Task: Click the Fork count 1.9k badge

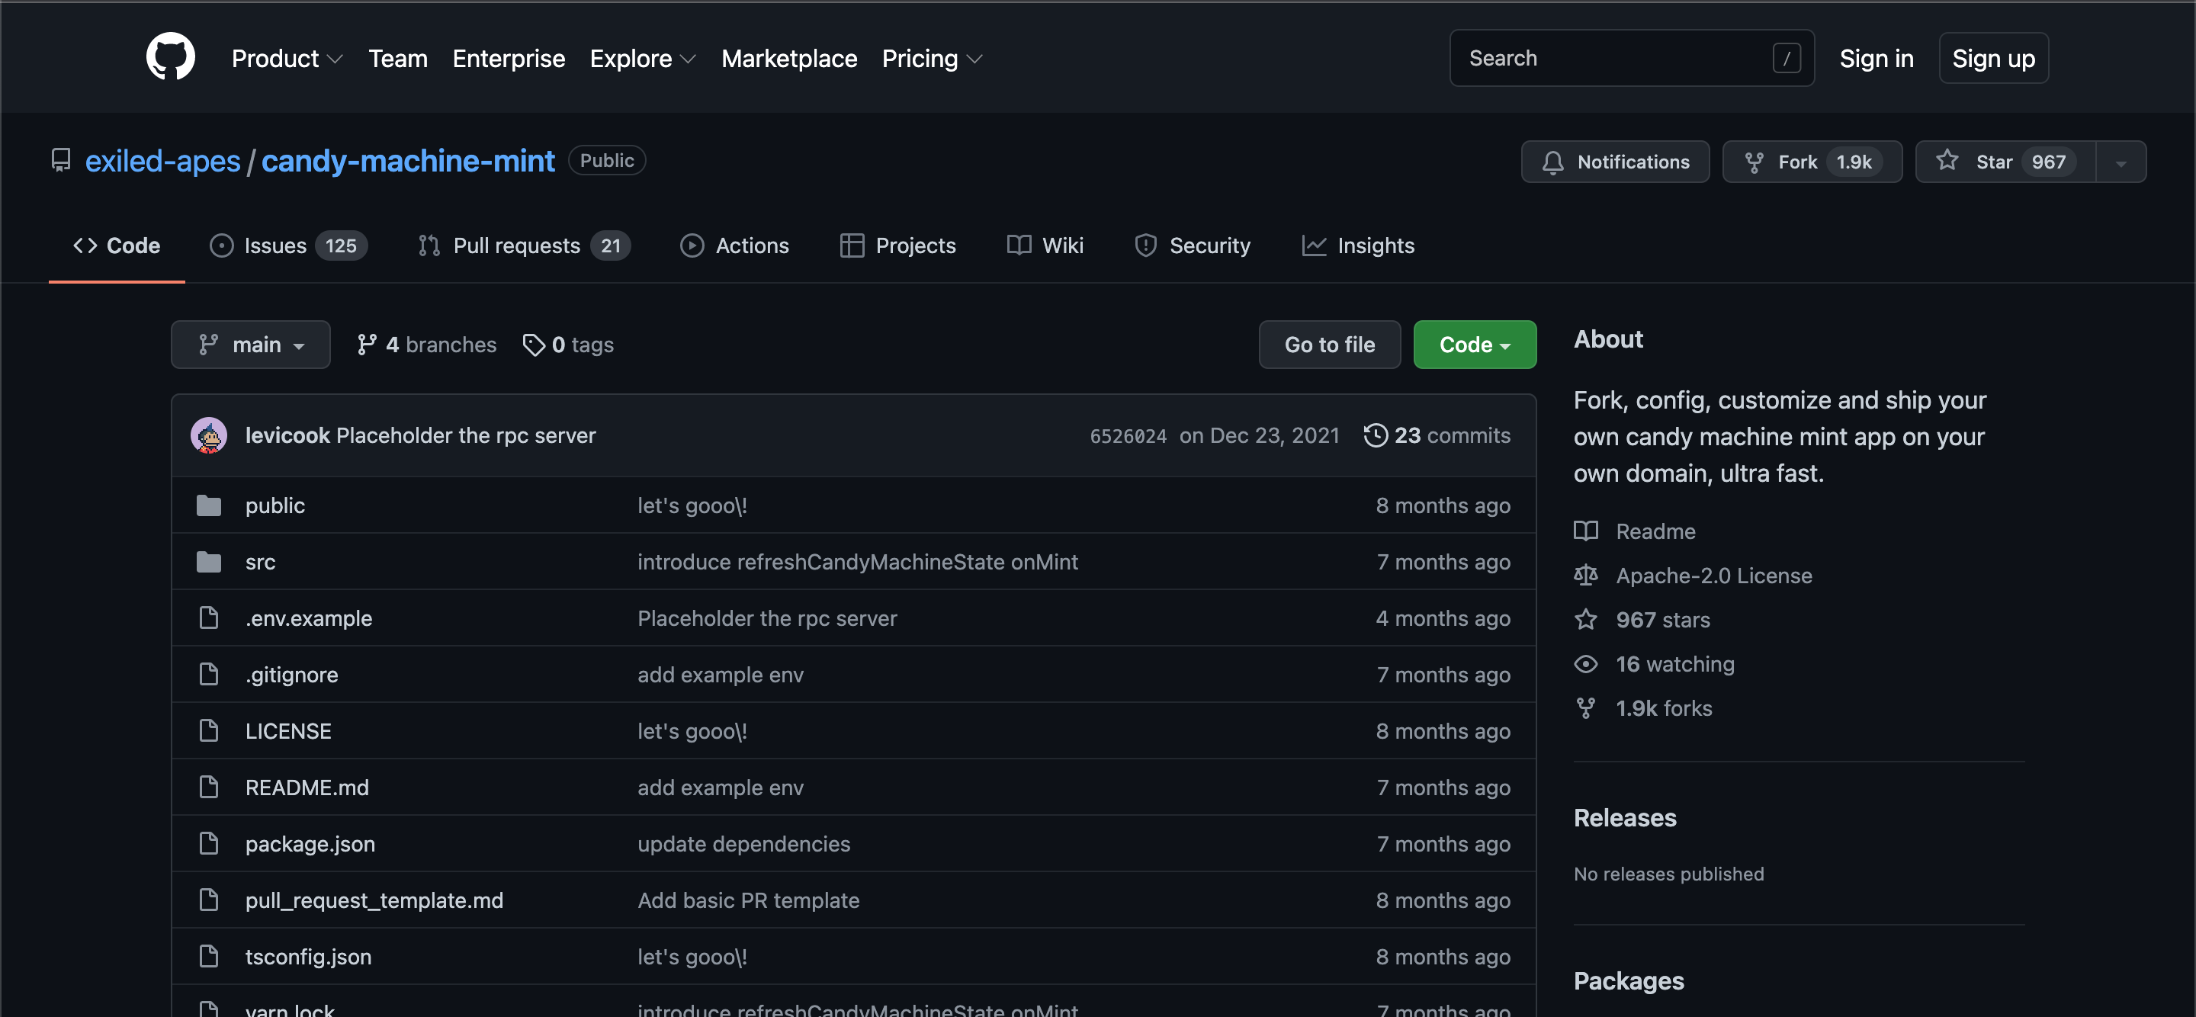Action: tap(1854, 162)
